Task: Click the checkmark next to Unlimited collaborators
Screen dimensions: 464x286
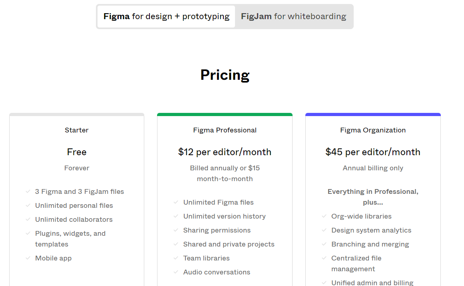Action: (x=28, y=219)
